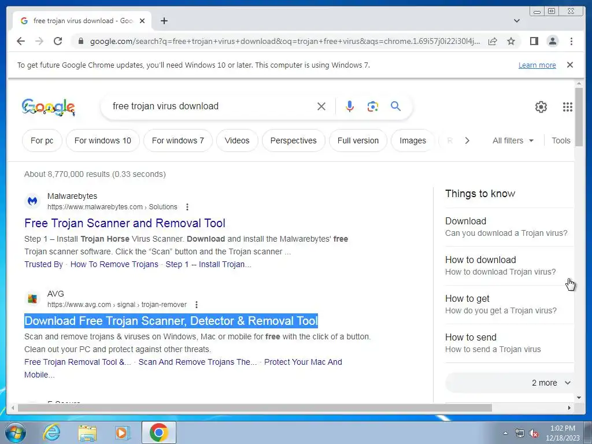Screen dimensions: 592x444
Task: Switch to the Perspectives filter
Action: pyautogui.click(x=293, y=140)
